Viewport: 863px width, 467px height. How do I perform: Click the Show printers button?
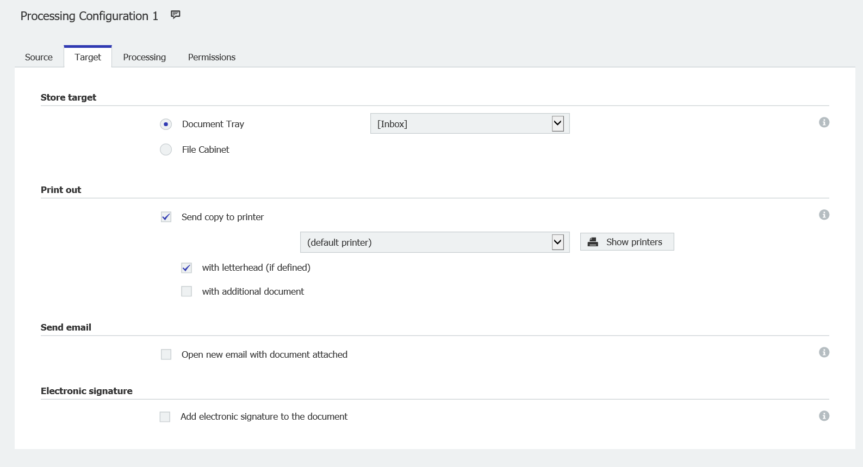[626, 242]
